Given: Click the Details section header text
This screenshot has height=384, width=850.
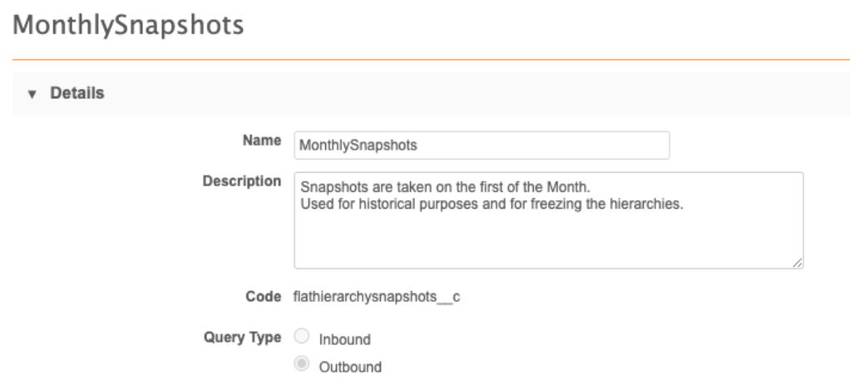Looking at the screenshot, I should [77, 93].
